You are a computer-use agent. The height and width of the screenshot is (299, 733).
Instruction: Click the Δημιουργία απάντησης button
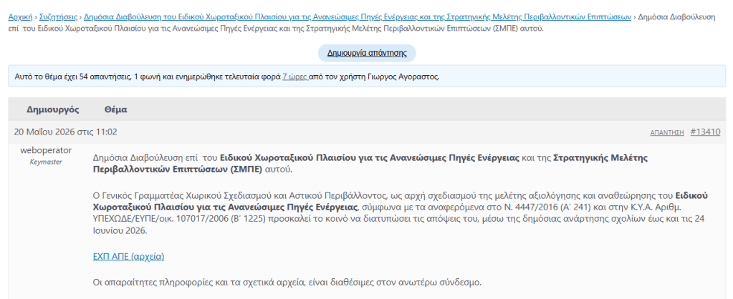[367, 53]
